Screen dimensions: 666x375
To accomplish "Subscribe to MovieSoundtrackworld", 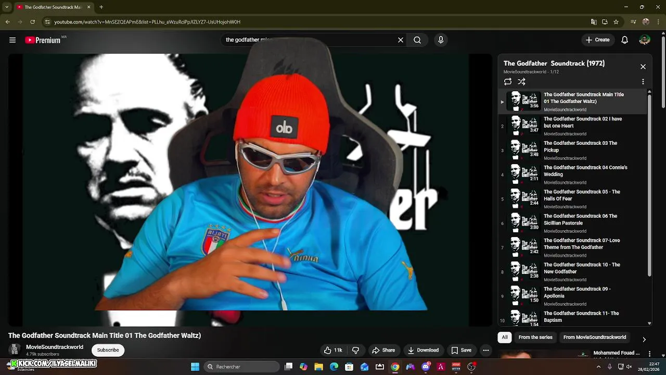I will [x=108, y=350].
